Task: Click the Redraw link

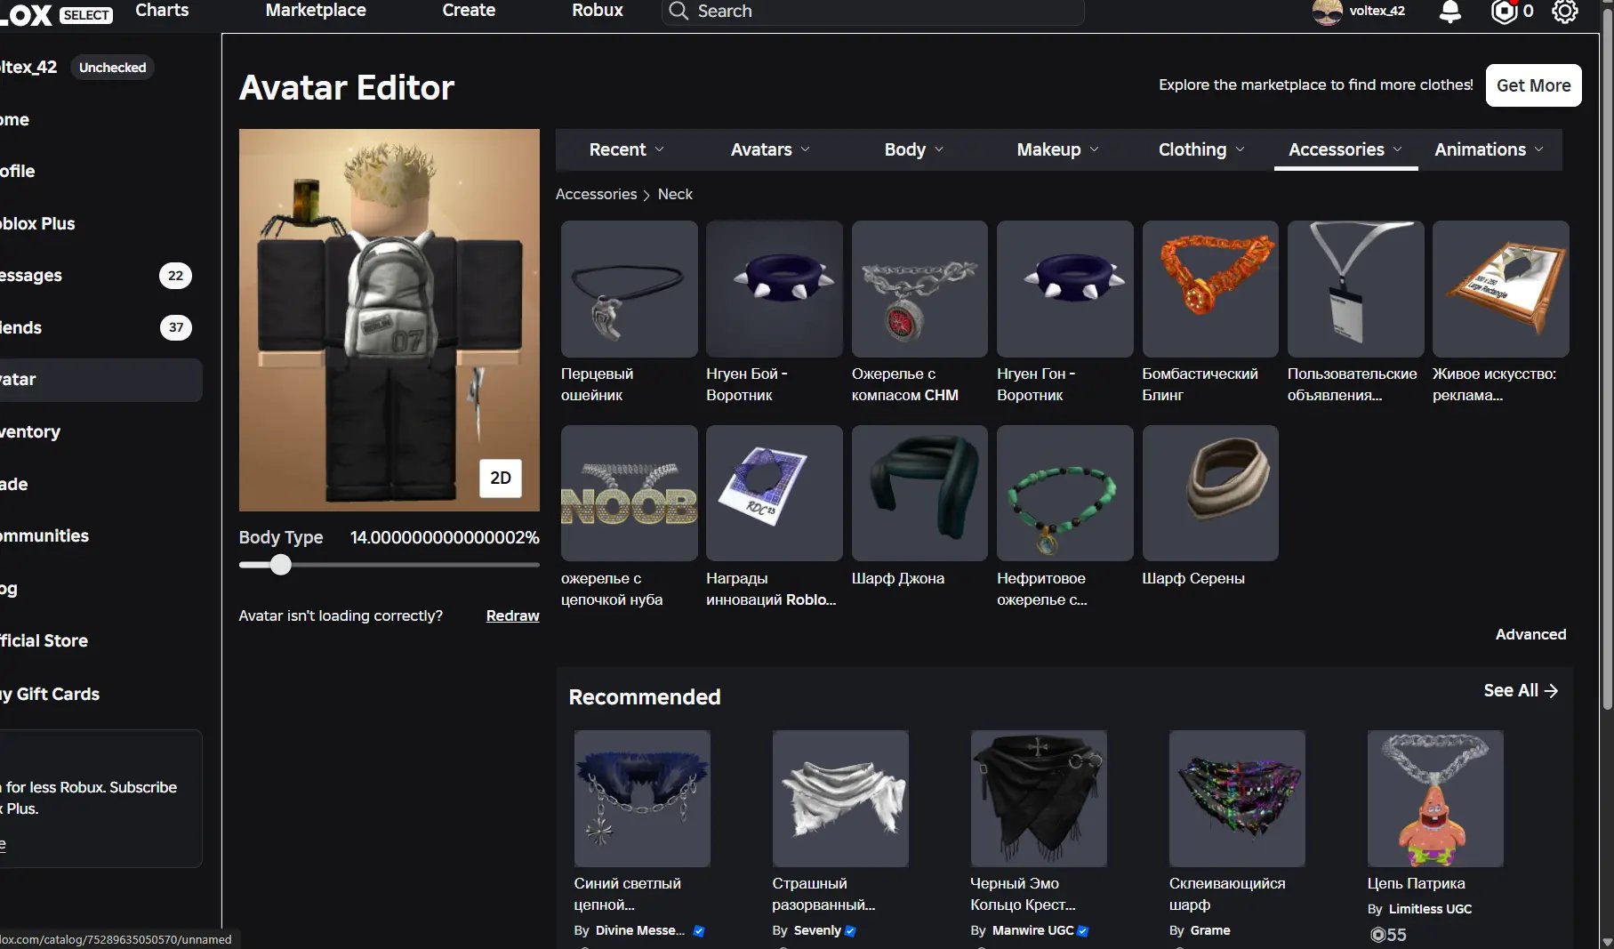Action: tap(512, 615)
